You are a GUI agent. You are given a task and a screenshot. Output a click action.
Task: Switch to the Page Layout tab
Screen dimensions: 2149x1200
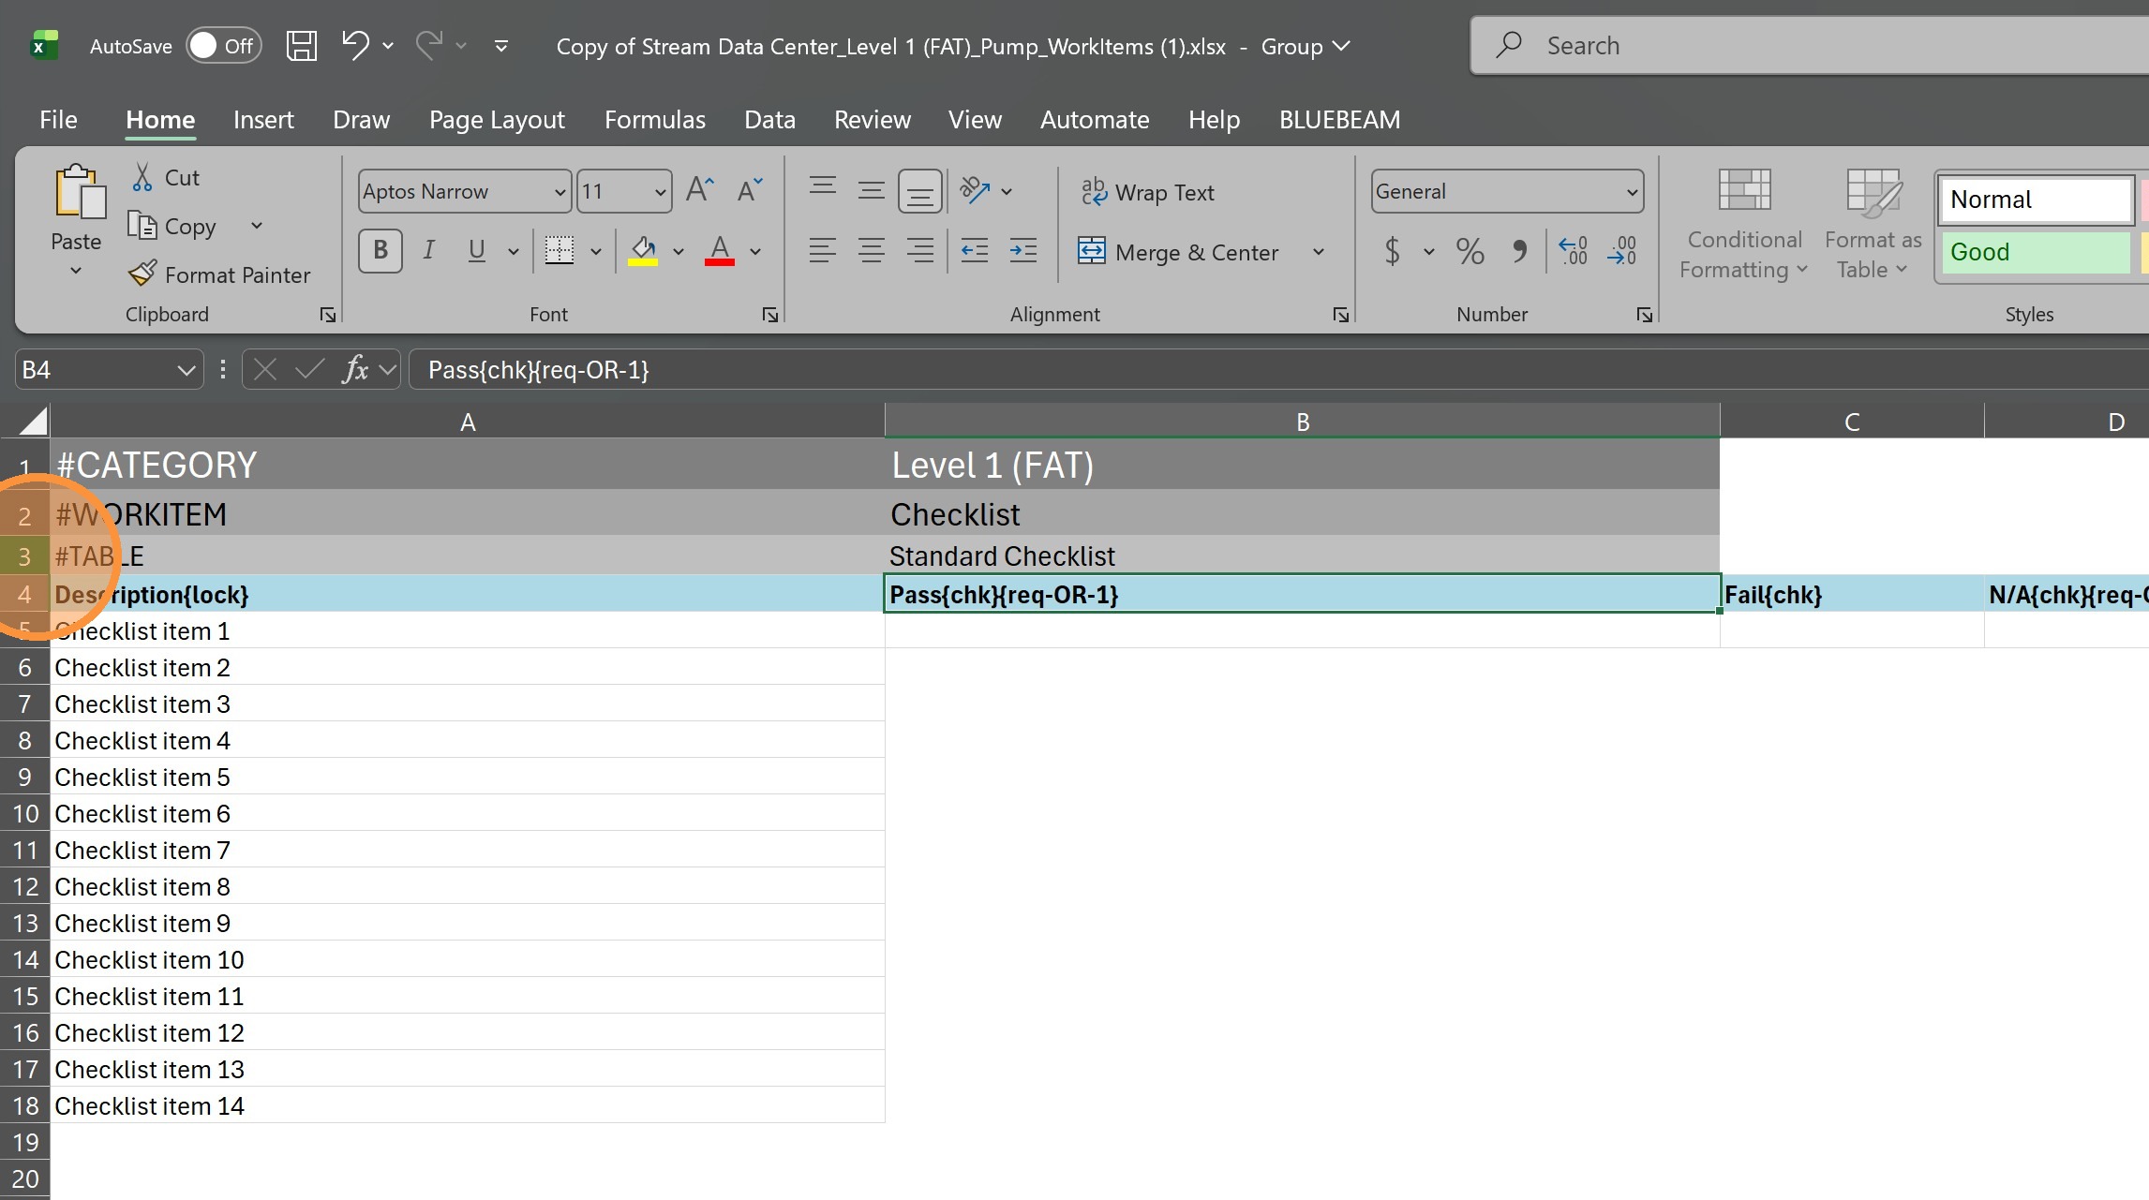pos(497,120)
